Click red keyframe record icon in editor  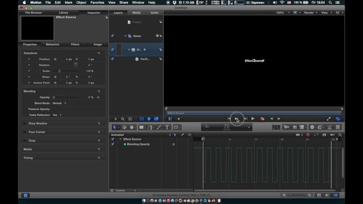tap(307, 135)
